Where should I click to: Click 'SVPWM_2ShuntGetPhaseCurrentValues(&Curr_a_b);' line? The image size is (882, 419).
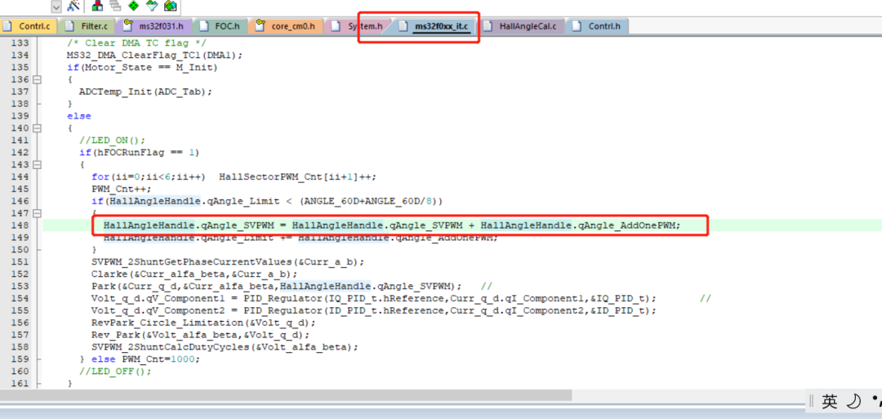coord(227,262)
